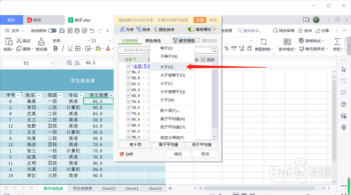Viewport: 351px width, 195px height.
Task: Toggle the 自动保存 switch
Action: pos(52,31)
